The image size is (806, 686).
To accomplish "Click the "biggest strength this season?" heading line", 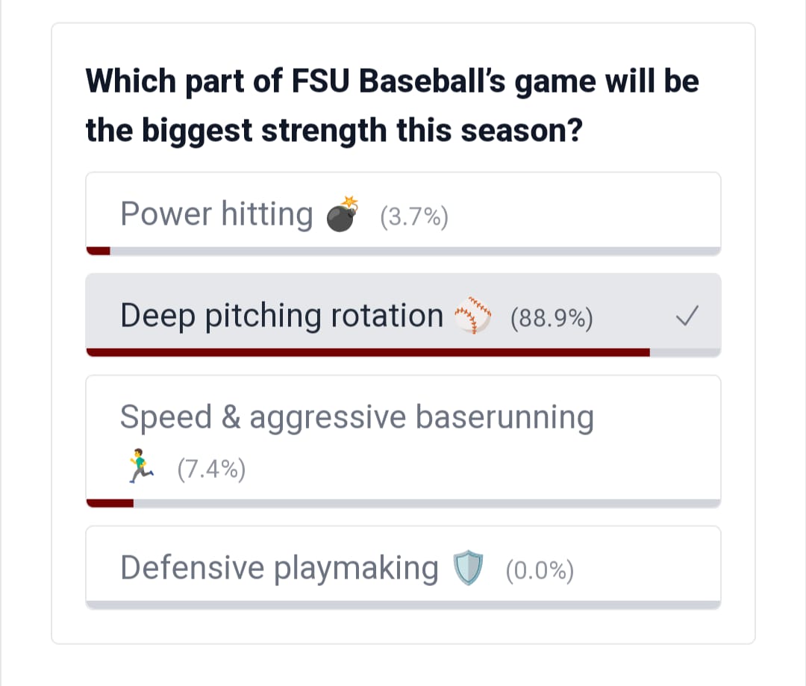I will coord(334,131).
